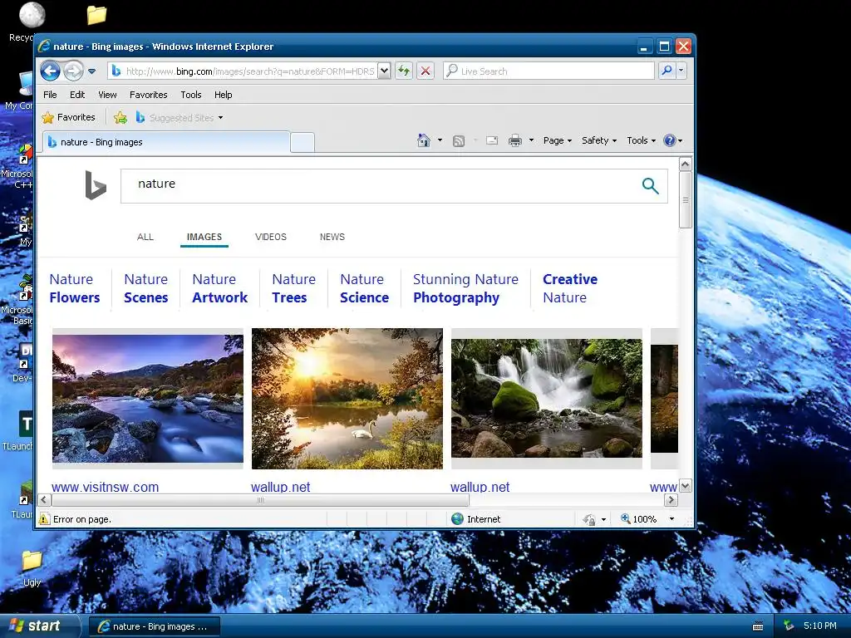Open search provider options dropdown arrow
The height and width of the screenshot is (638, 851).
(x=681, y=71)
